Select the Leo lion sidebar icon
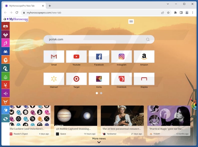This screenshot has width=198, height=147. click(x=6, y=60)
